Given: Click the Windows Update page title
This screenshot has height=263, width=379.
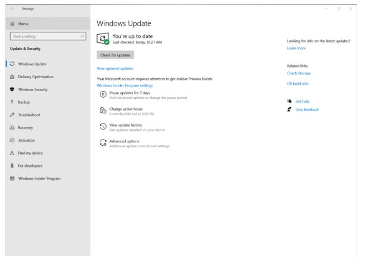Looking at the screenshot, I should tap(124, 23).
